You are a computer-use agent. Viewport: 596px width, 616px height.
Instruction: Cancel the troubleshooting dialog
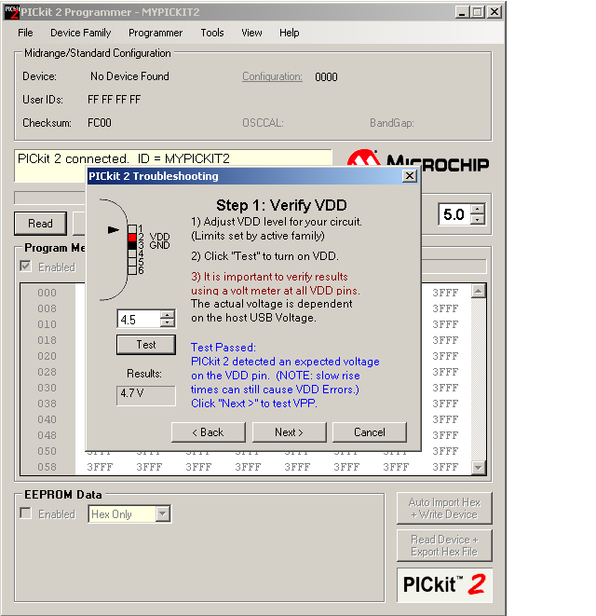[x=370, y=432]
